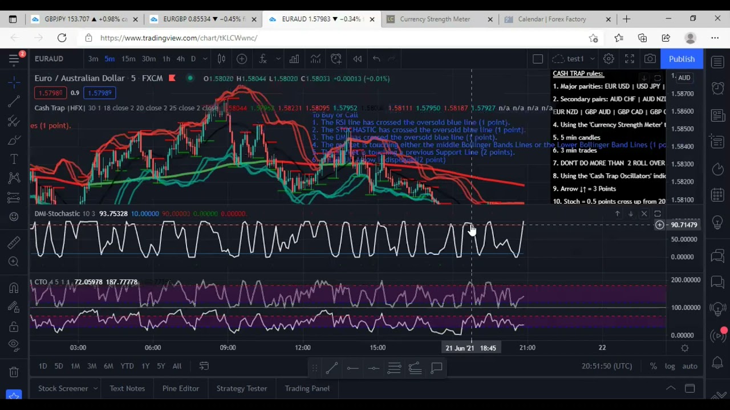This screenshot has width=730, height=410.
Task: Set date range to All
Action: click(177, 366)
